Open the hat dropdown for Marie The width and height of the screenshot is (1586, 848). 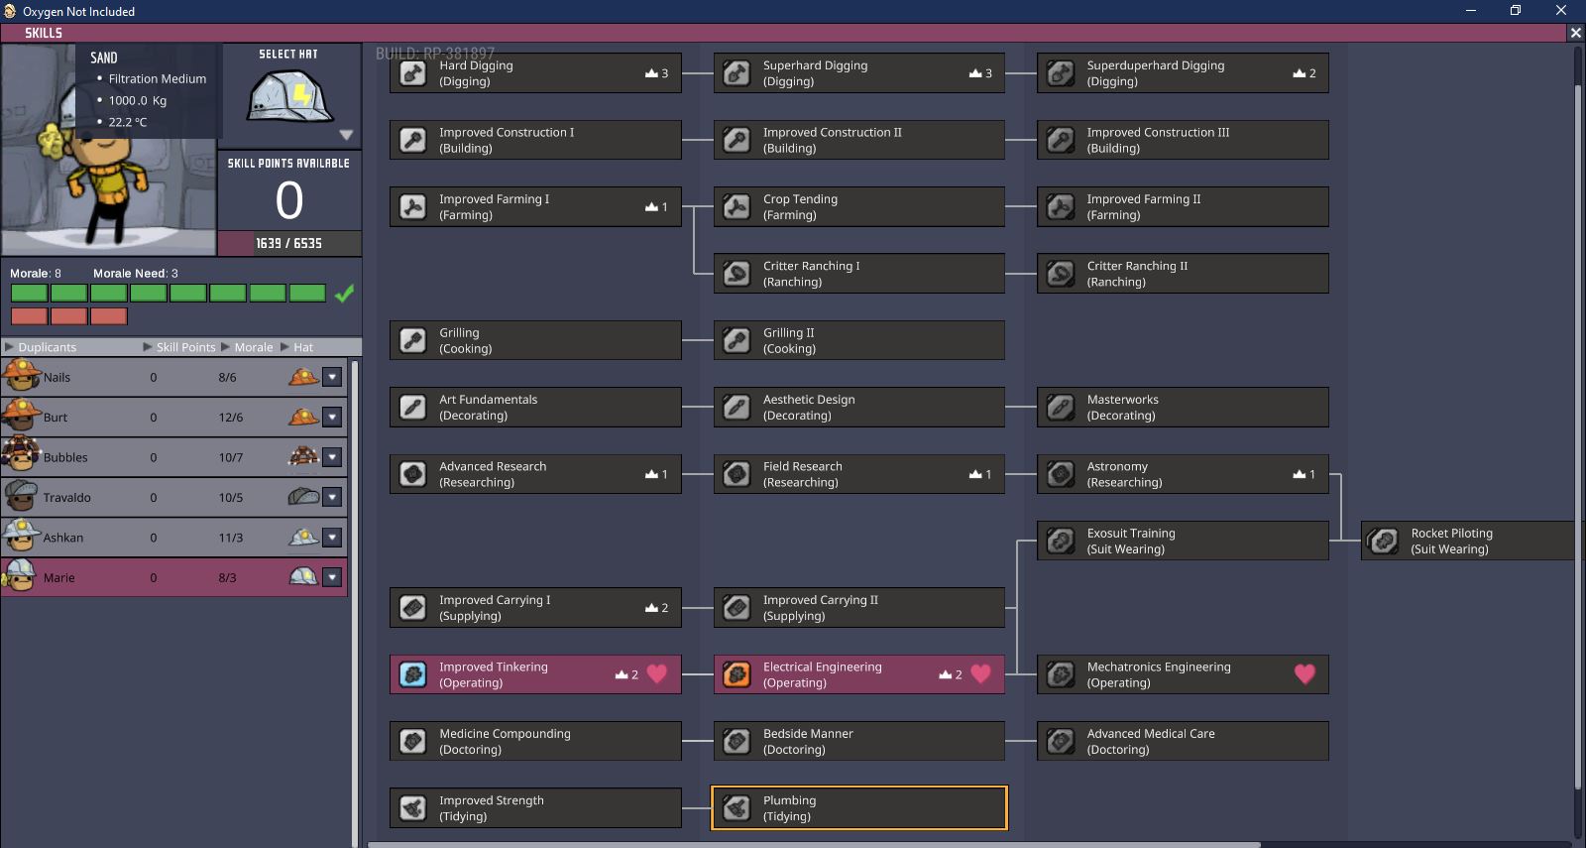click(x=332, y=577)
